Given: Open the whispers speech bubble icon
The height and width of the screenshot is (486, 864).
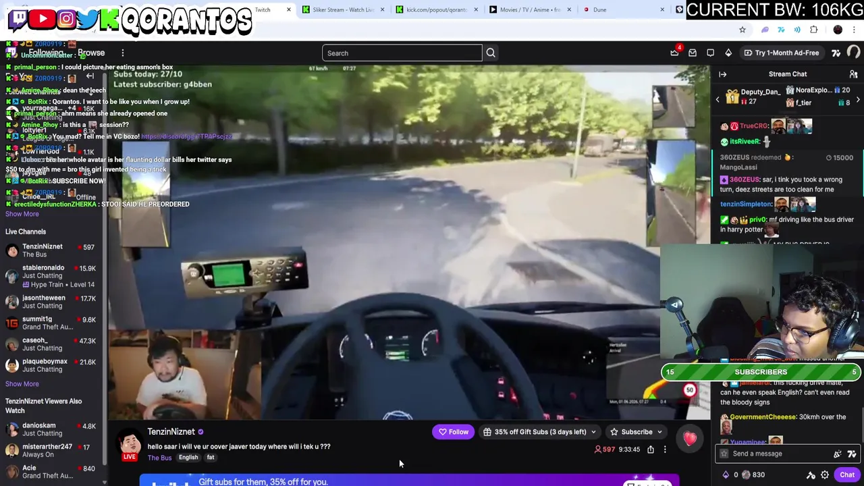Looking at the screenshot, I should pos(710,53).
